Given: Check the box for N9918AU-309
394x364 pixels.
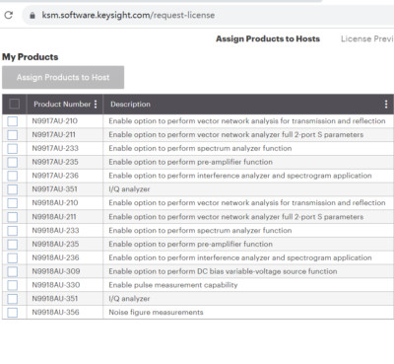Looking at the screenshot, I should [13, 271].
